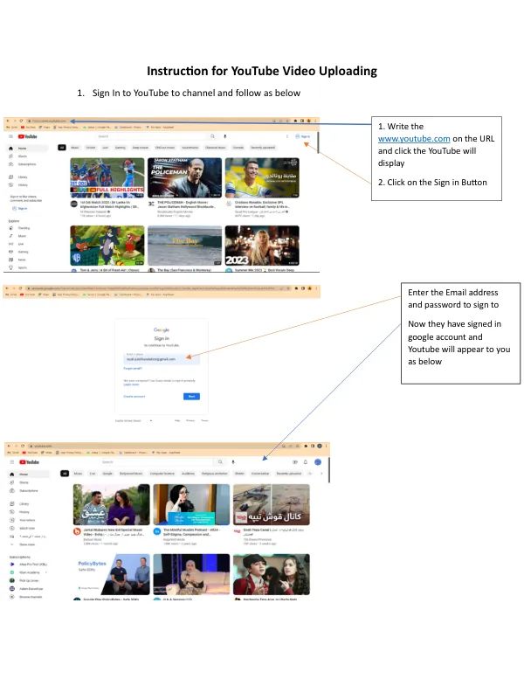Select the Bollywood Music filter chip

[131, 474]
